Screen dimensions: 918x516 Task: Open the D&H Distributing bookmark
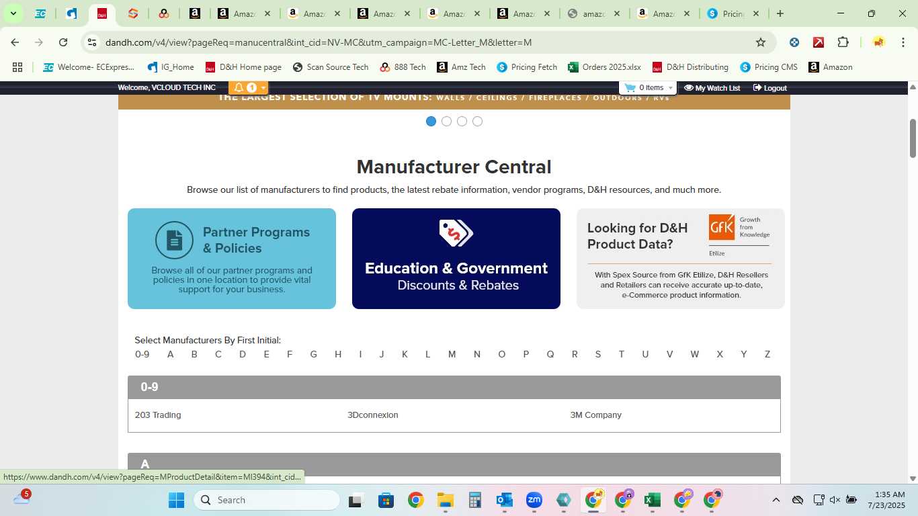tap(690, 67)
